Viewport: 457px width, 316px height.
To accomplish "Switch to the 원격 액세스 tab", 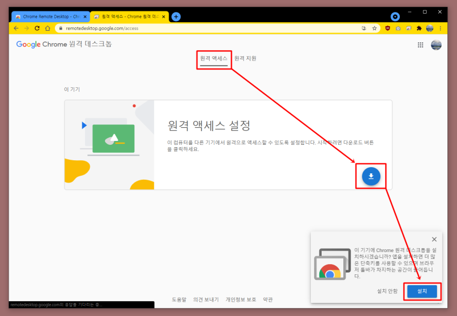I will [x=214, y=59].
